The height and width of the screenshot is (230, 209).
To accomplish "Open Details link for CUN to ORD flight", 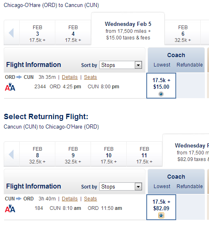I will pos(70,199).
